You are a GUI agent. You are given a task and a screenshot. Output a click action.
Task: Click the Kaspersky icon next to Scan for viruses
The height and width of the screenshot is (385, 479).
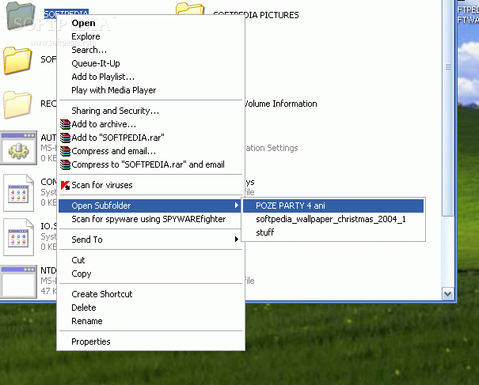point(65,185)
